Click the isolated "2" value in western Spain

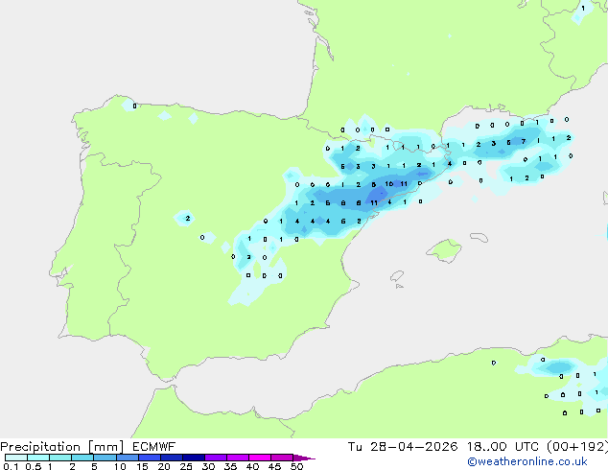pos(188,219)
